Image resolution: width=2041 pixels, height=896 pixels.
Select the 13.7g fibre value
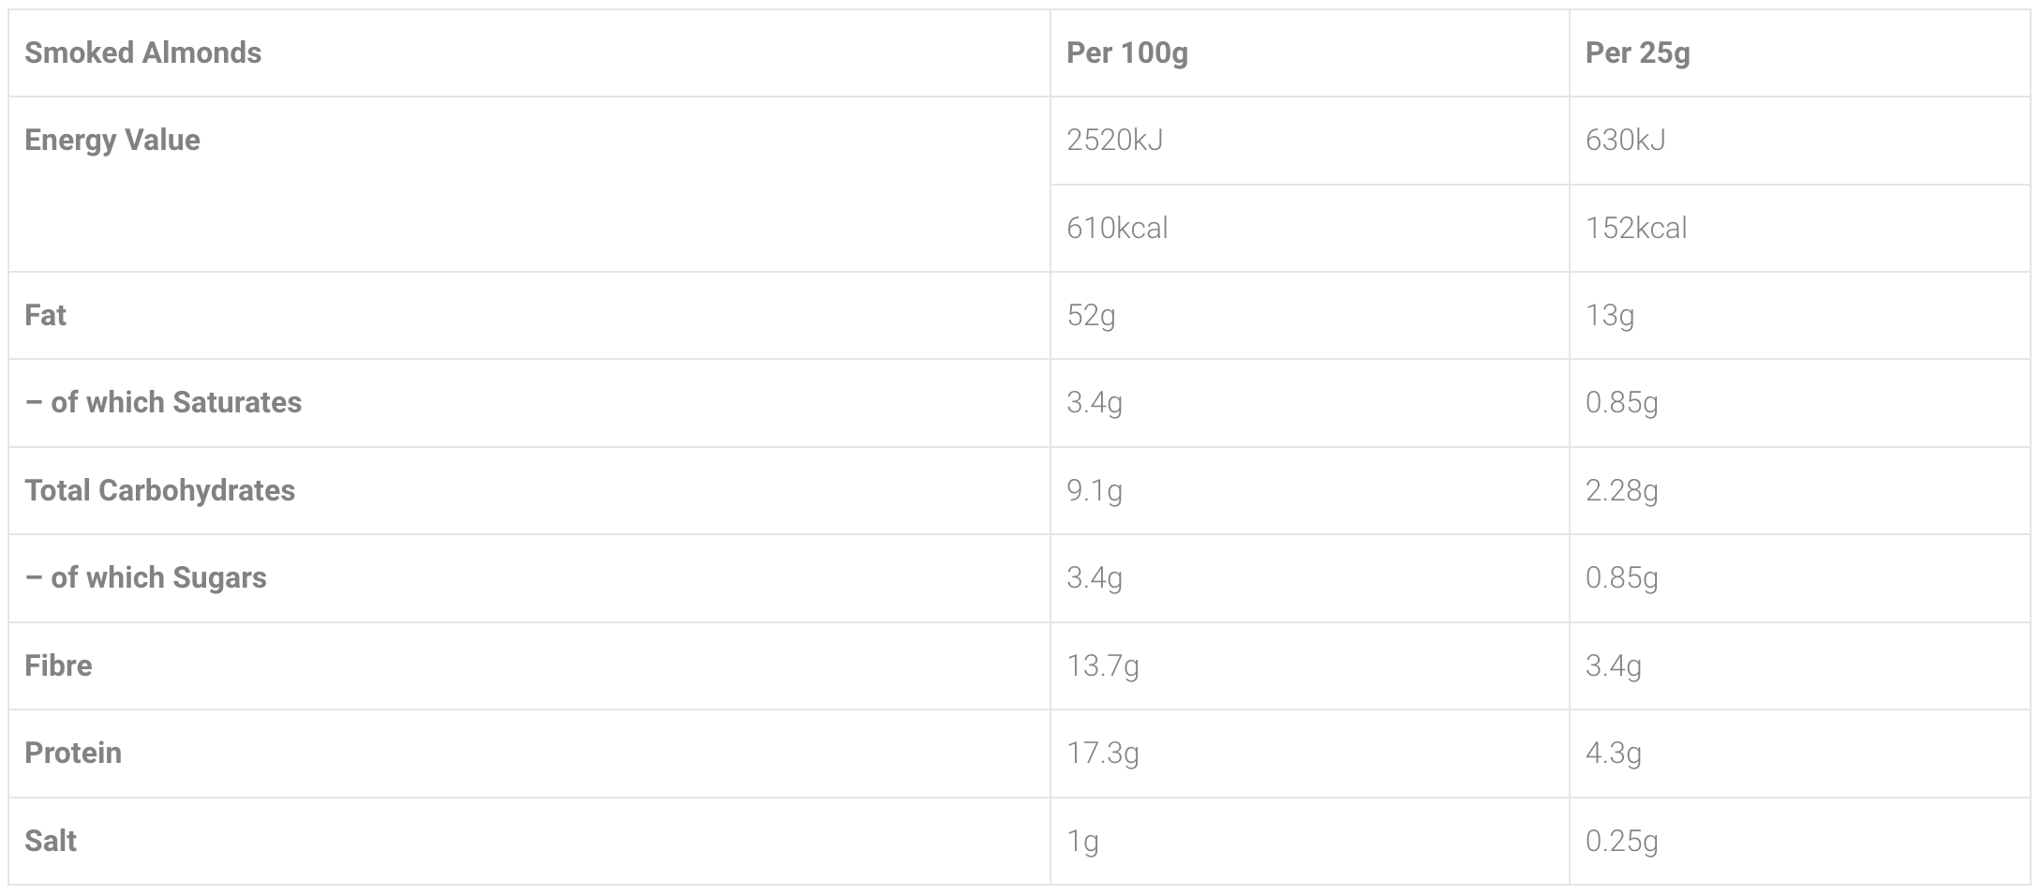tap(1102, 666)
